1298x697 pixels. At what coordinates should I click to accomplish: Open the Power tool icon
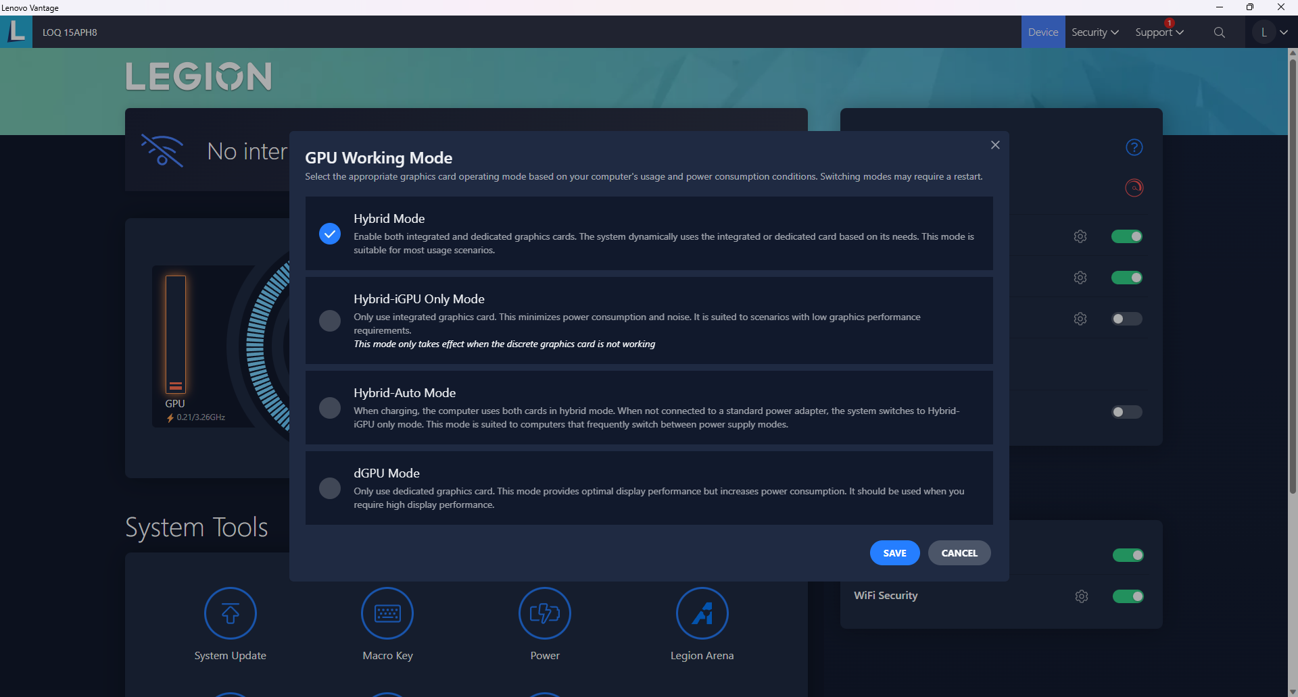(x=545, y=613)
